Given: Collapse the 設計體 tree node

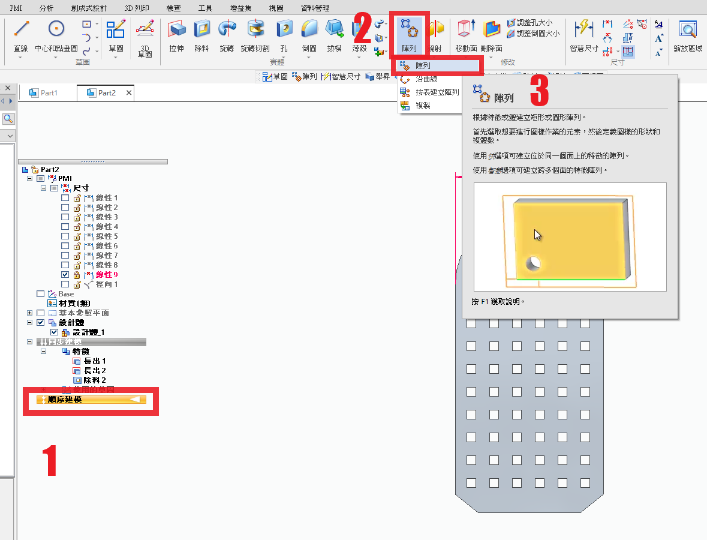Looking at the screenshot, I should click(x=30, y=323).
